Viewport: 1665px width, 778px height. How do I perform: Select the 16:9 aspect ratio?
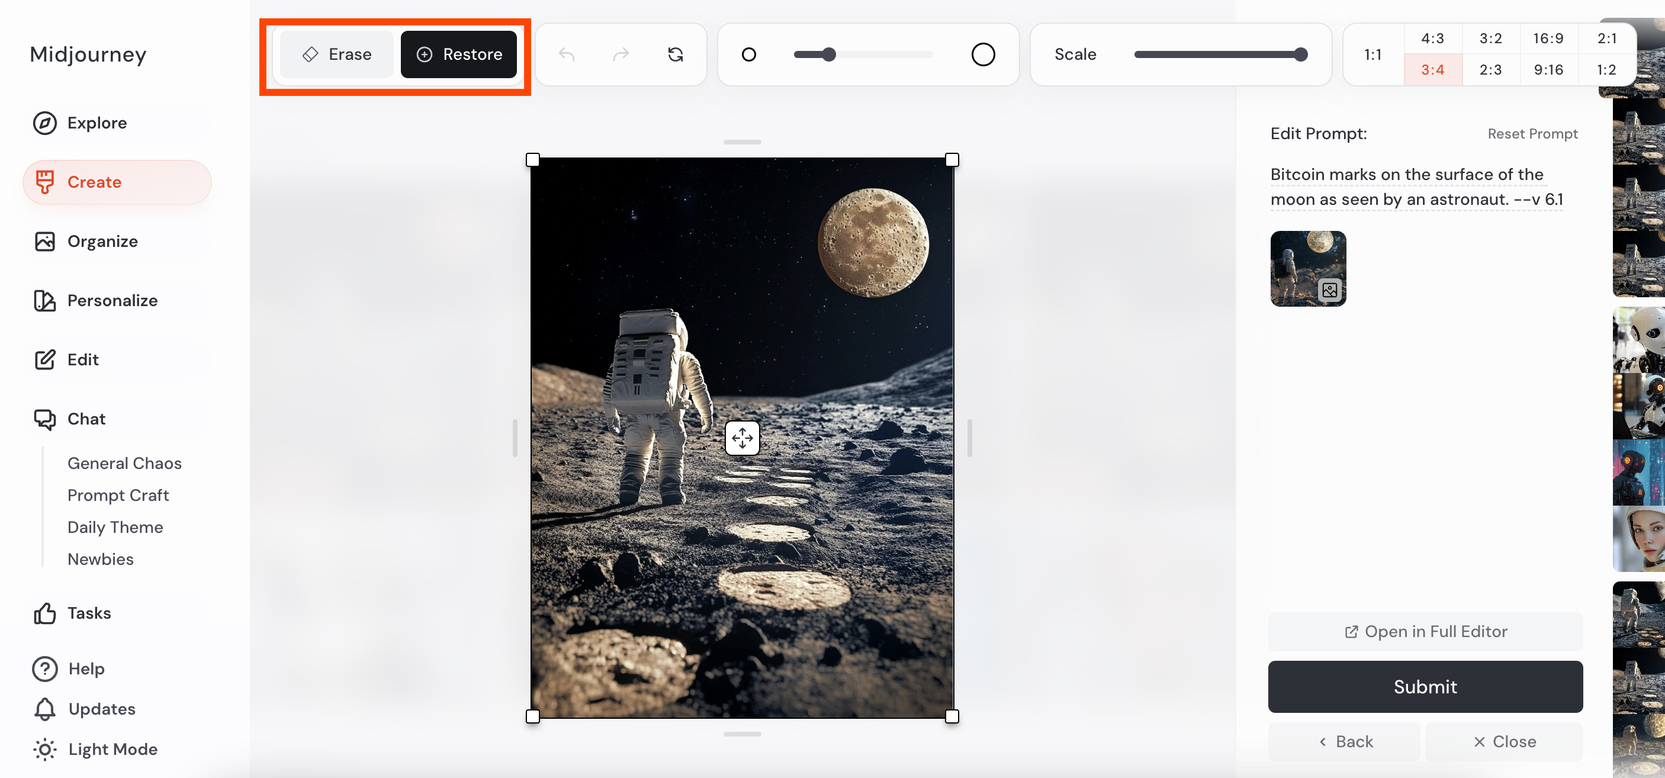point(1548,38)
